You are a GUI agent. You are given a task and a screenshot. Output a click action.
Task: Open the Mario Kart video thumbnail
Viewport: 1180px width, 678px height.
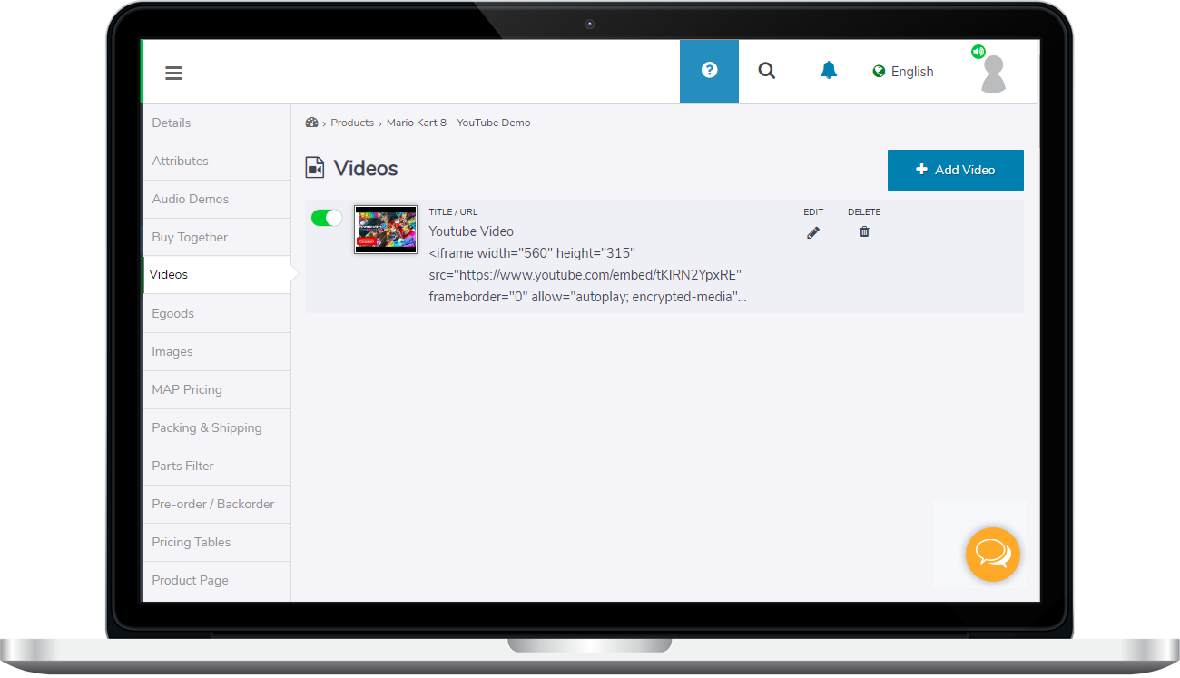click(x=385, y=229)
